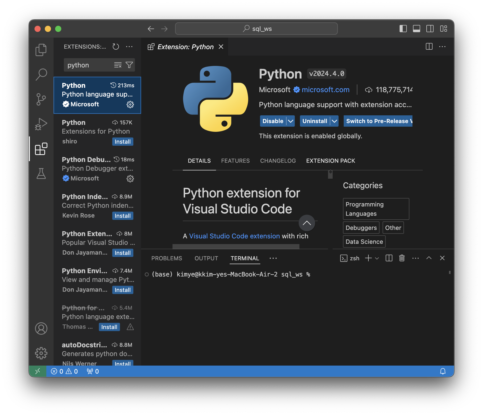Open terminal panel more actions menu
This screenshot has width=483, height=415.
tap(416, 258)
